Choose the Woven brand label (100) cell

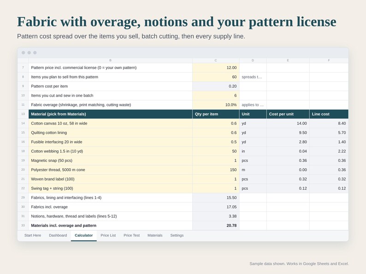[x=111, y=179]
